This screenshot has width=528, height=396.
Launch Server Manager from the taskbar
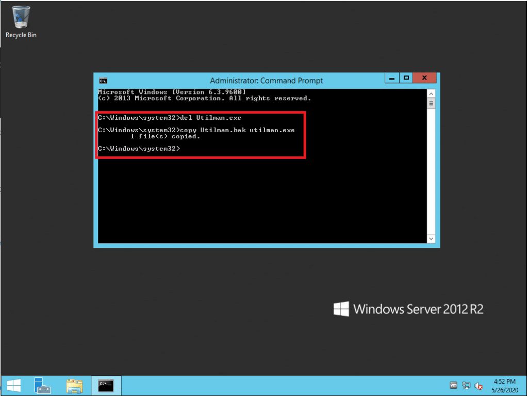pyautogui.click(x=42, y=385)
